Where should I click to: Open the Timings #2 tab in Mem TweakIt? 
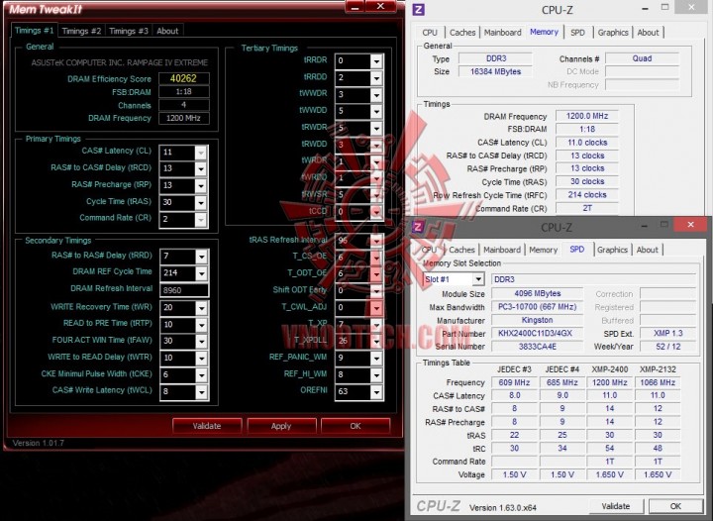click(81, 31)
